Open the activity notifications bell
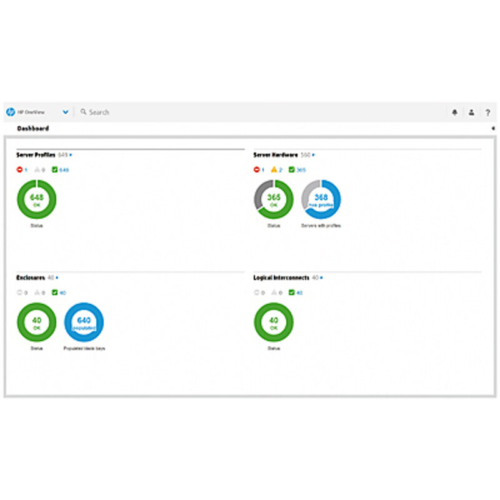 coord(454,112)
